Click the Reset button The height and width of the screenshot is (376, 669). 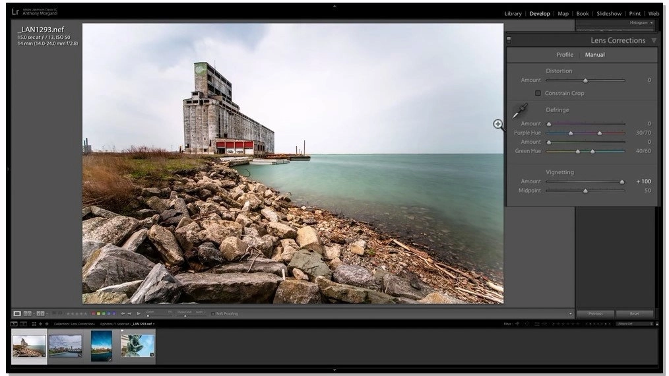(635, 314)
